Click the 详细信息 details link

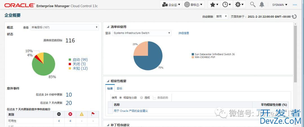tap(184, 33)
